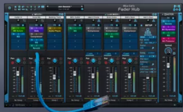183x112 pixels.
Task: Click the global power icon beside the toolbar
Action: [10, 8]
